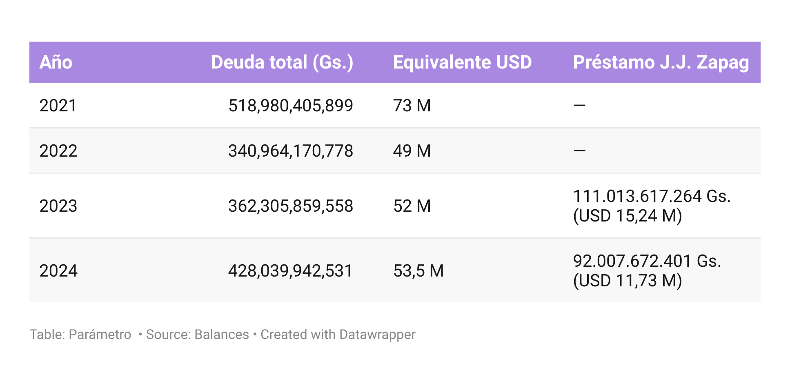Screen dimensions: 790x372
Task: Click the debt value 518,980,405,899
Action: 290,106
